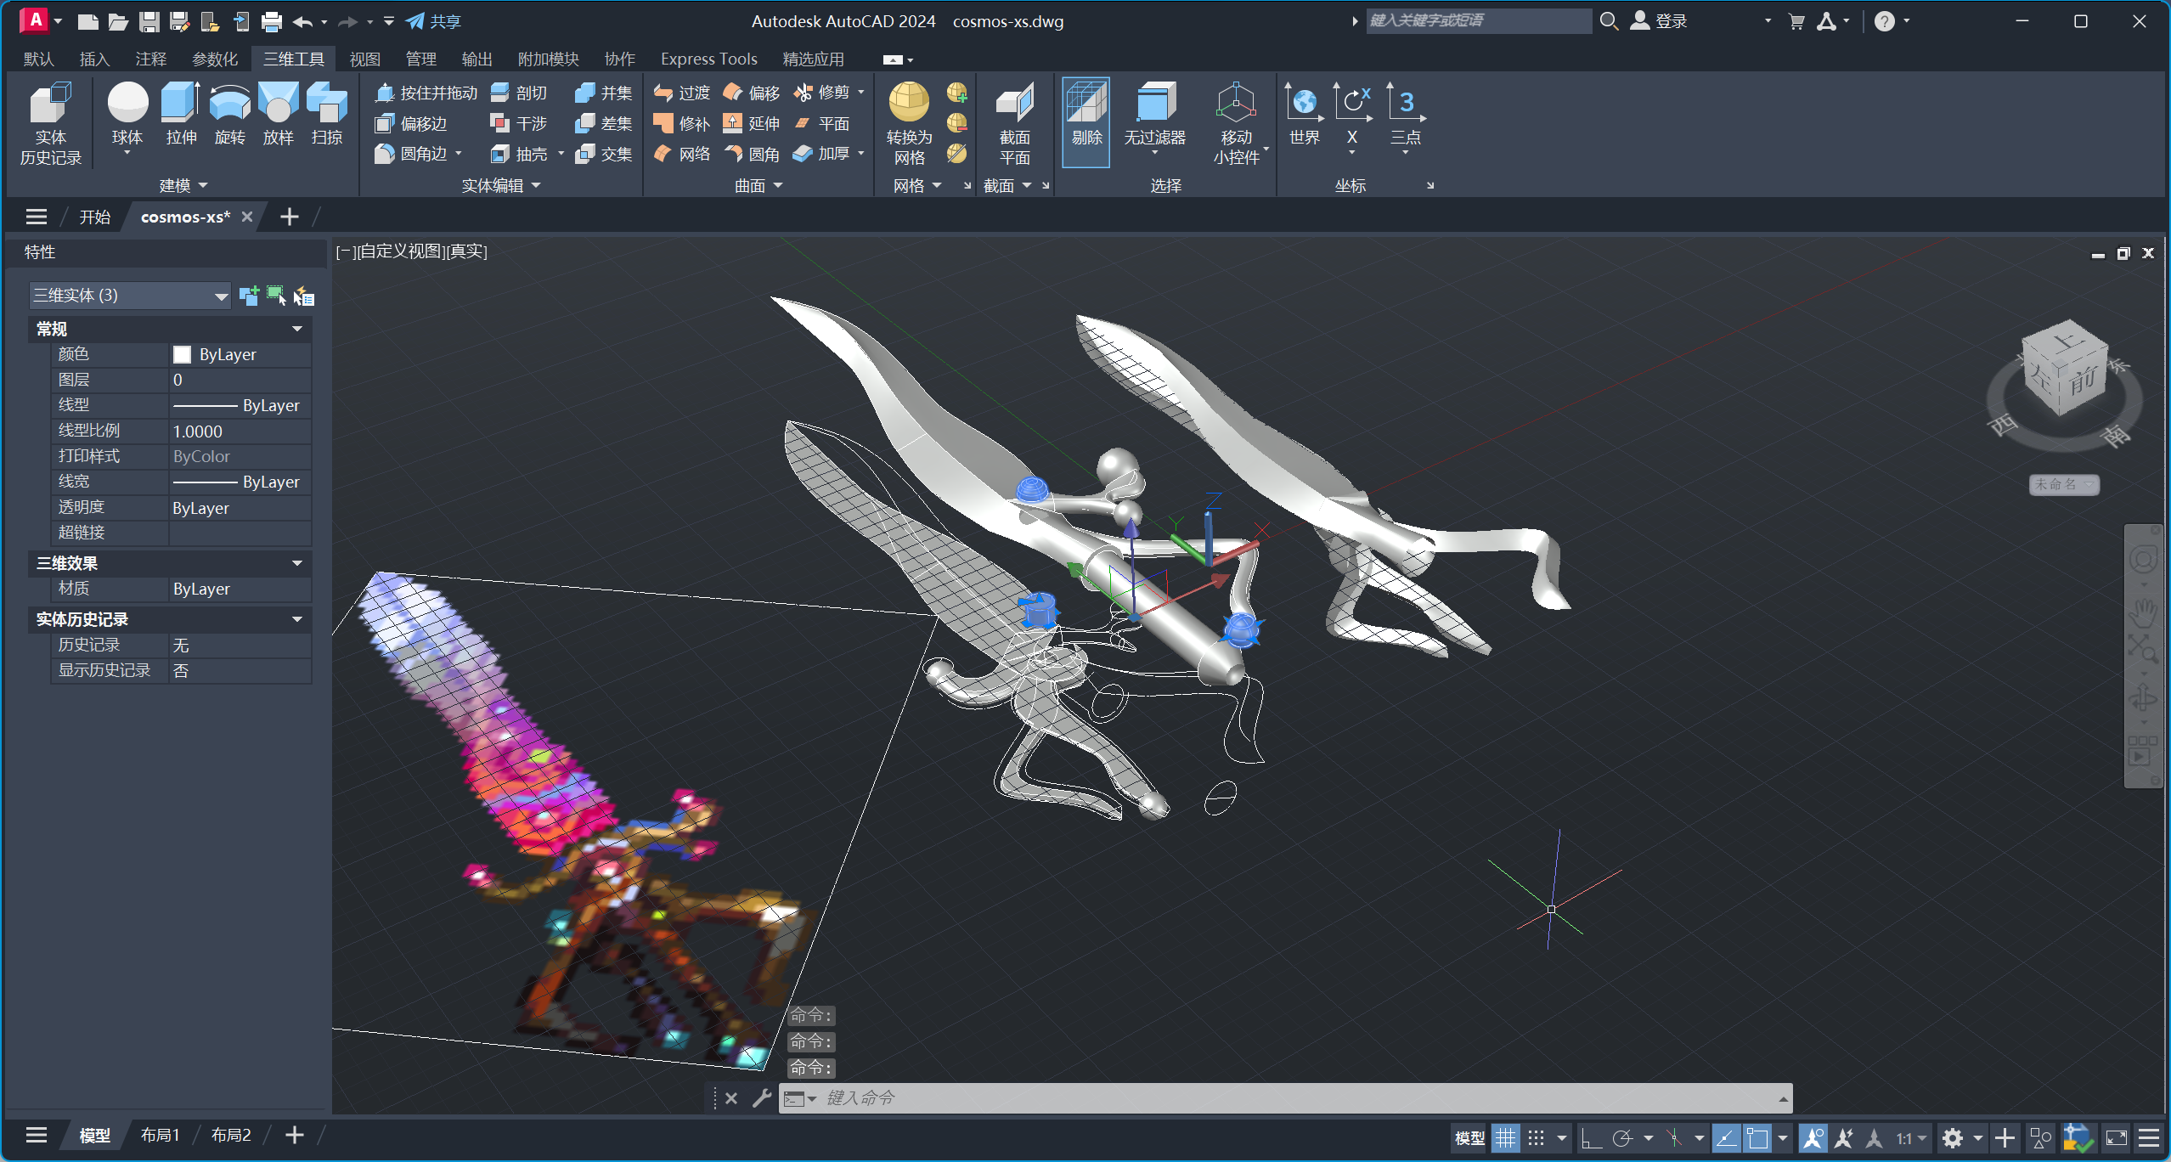
Task: Click the Loft (放样) tool icon
Action: point(278,104)
